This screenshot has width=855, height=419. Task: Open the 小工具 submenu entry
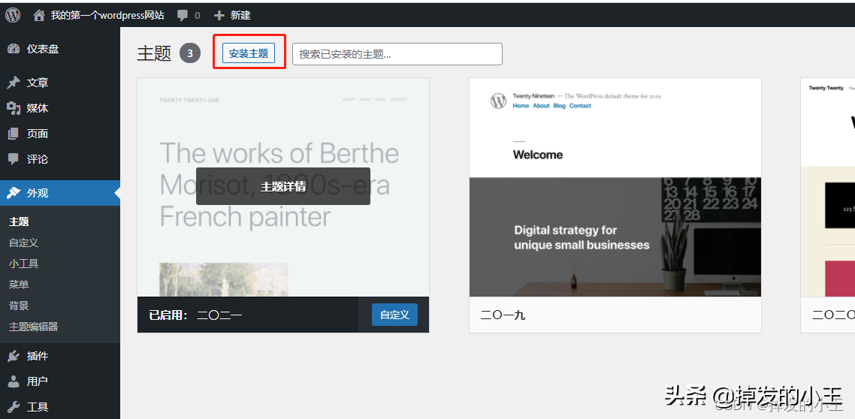pos(23,264)
